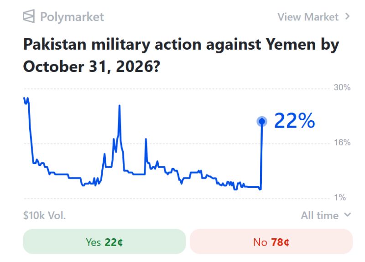The image size is (365, 262).
Task: Open the View Market link
Action: pos(308,17)
